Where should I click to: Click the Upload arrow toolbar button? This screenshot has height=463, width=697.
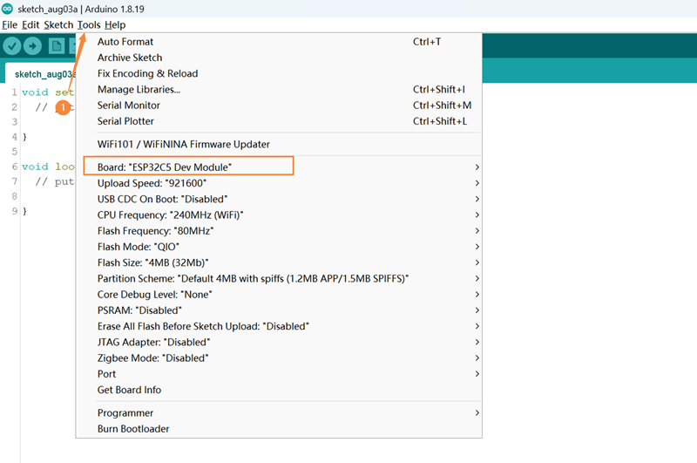34,46
